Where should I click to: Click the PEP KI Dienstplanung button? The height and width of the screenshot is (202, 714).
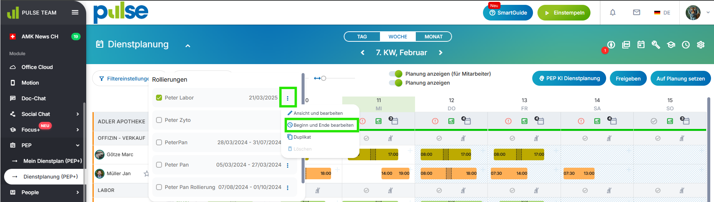569,78
